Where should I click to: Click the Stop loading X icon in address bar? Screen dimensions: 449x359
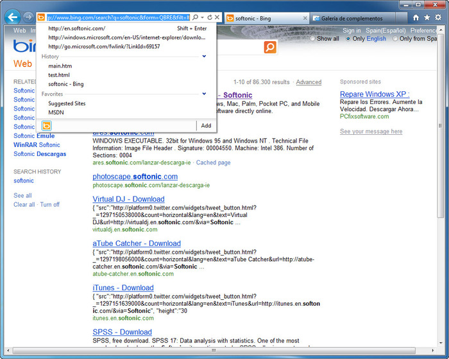coord(217,17)
